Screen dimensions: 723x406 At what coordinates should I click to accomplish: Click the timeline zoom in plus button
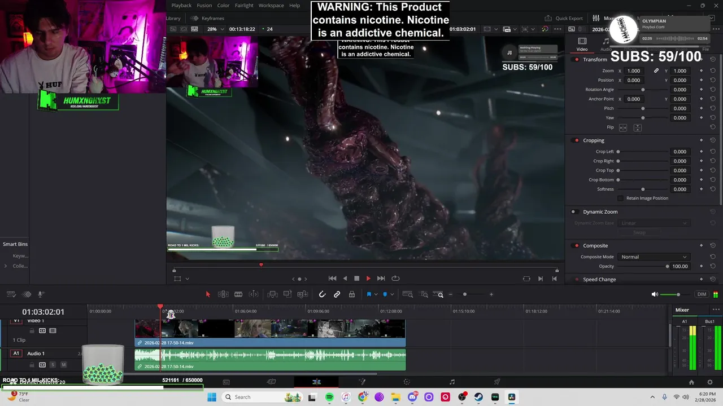coord(491,294)
